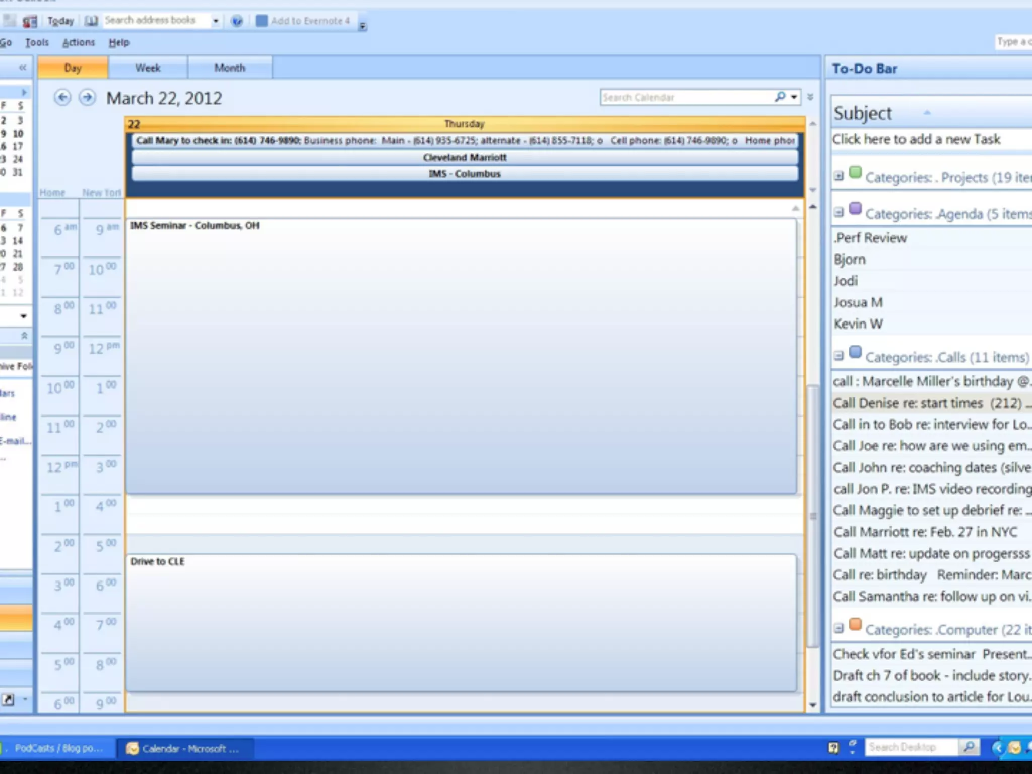Image resolution: width=1032 pixels, height=774 pixels.
Task: Click the desktop search magnifier icon
Action: (x=969, y=746)
